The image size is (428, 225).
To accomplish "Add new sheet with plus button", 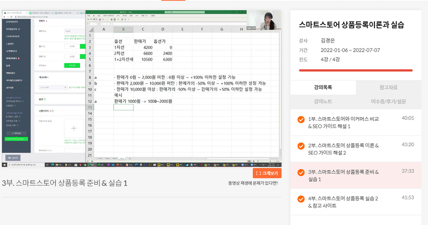I will pos(130,159).
